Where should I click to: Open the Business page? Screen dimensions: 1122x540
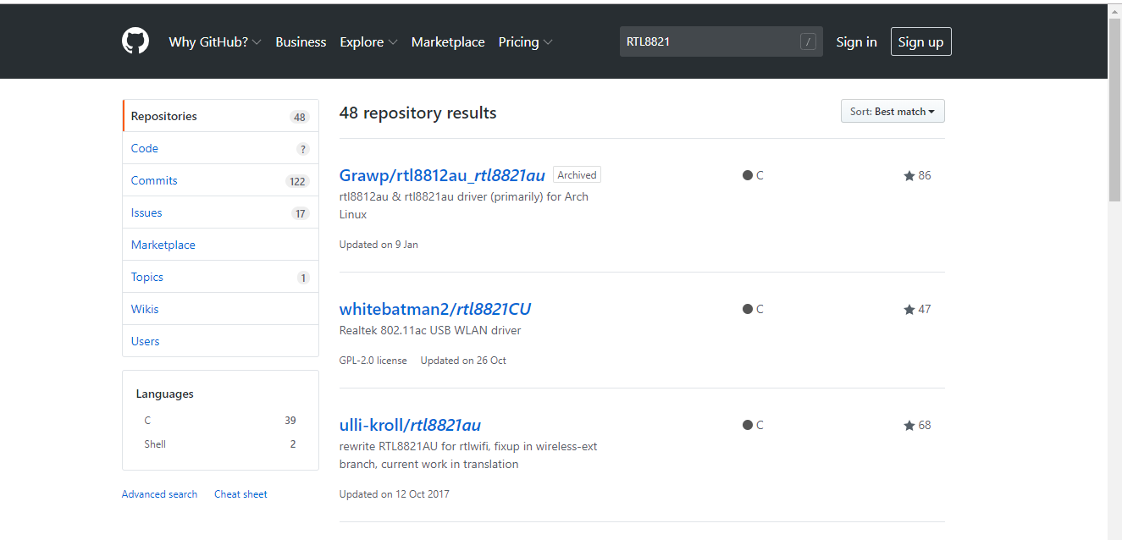click(301, 41)
